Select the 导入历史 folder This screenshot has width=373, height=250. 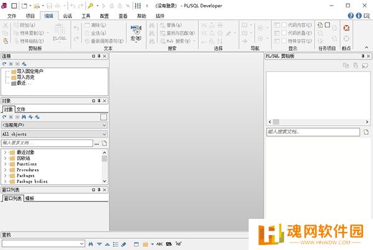click(x=25, y=77)
